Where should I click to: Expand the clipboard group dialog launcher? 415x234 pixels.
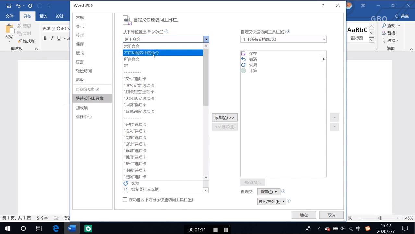coord(36,49)
